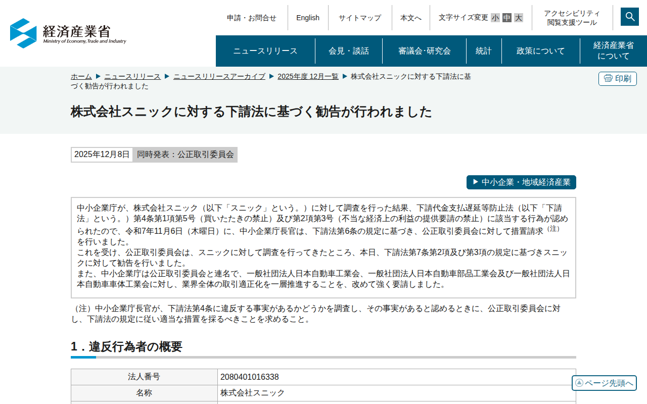Open the 審議会・研究会 navigation menu
The height and width of the screenshot is (404, 647).
pos(425,51)
